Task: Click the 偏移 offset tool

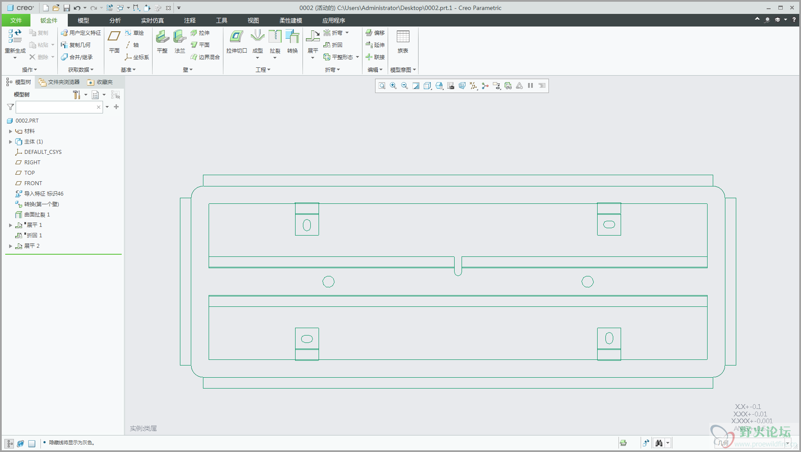Action: 375,33
